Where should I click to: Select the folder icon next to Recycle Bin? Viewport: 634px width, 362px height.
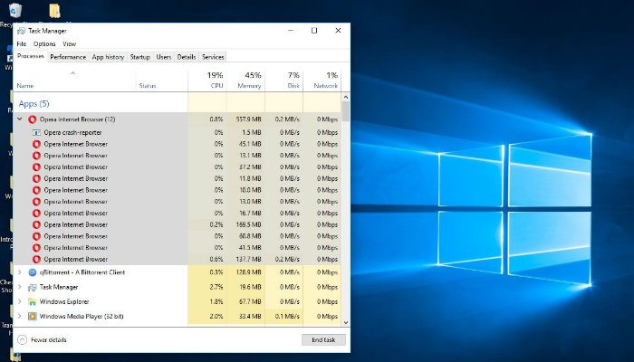54,11
